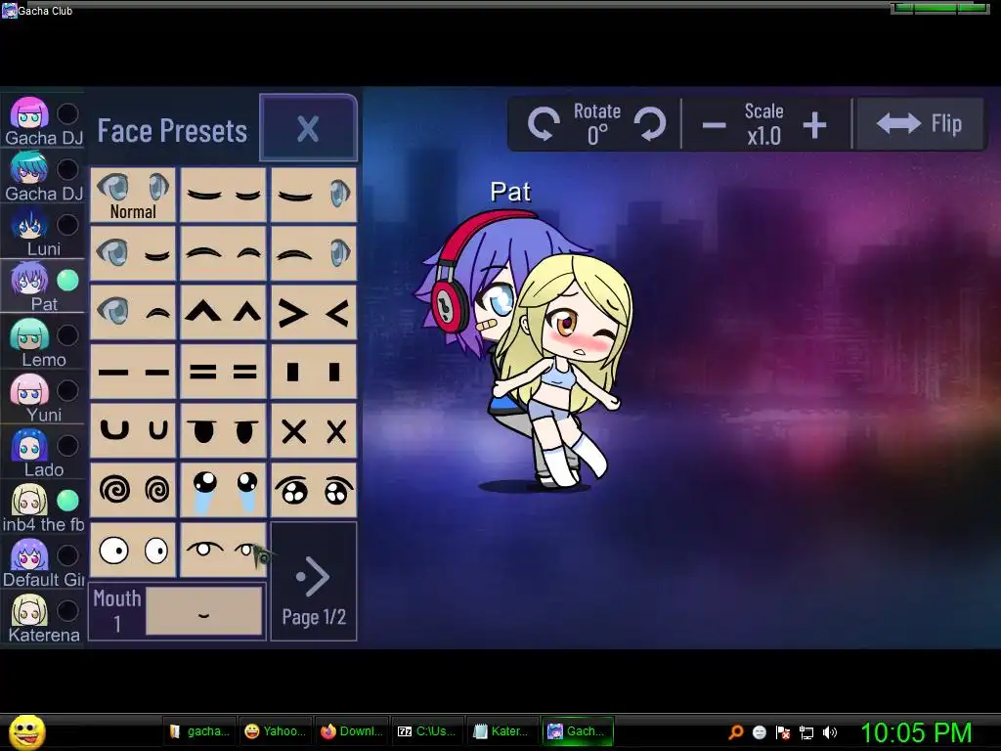Select the spiral dizzy eyes preset

click(133, 490)
